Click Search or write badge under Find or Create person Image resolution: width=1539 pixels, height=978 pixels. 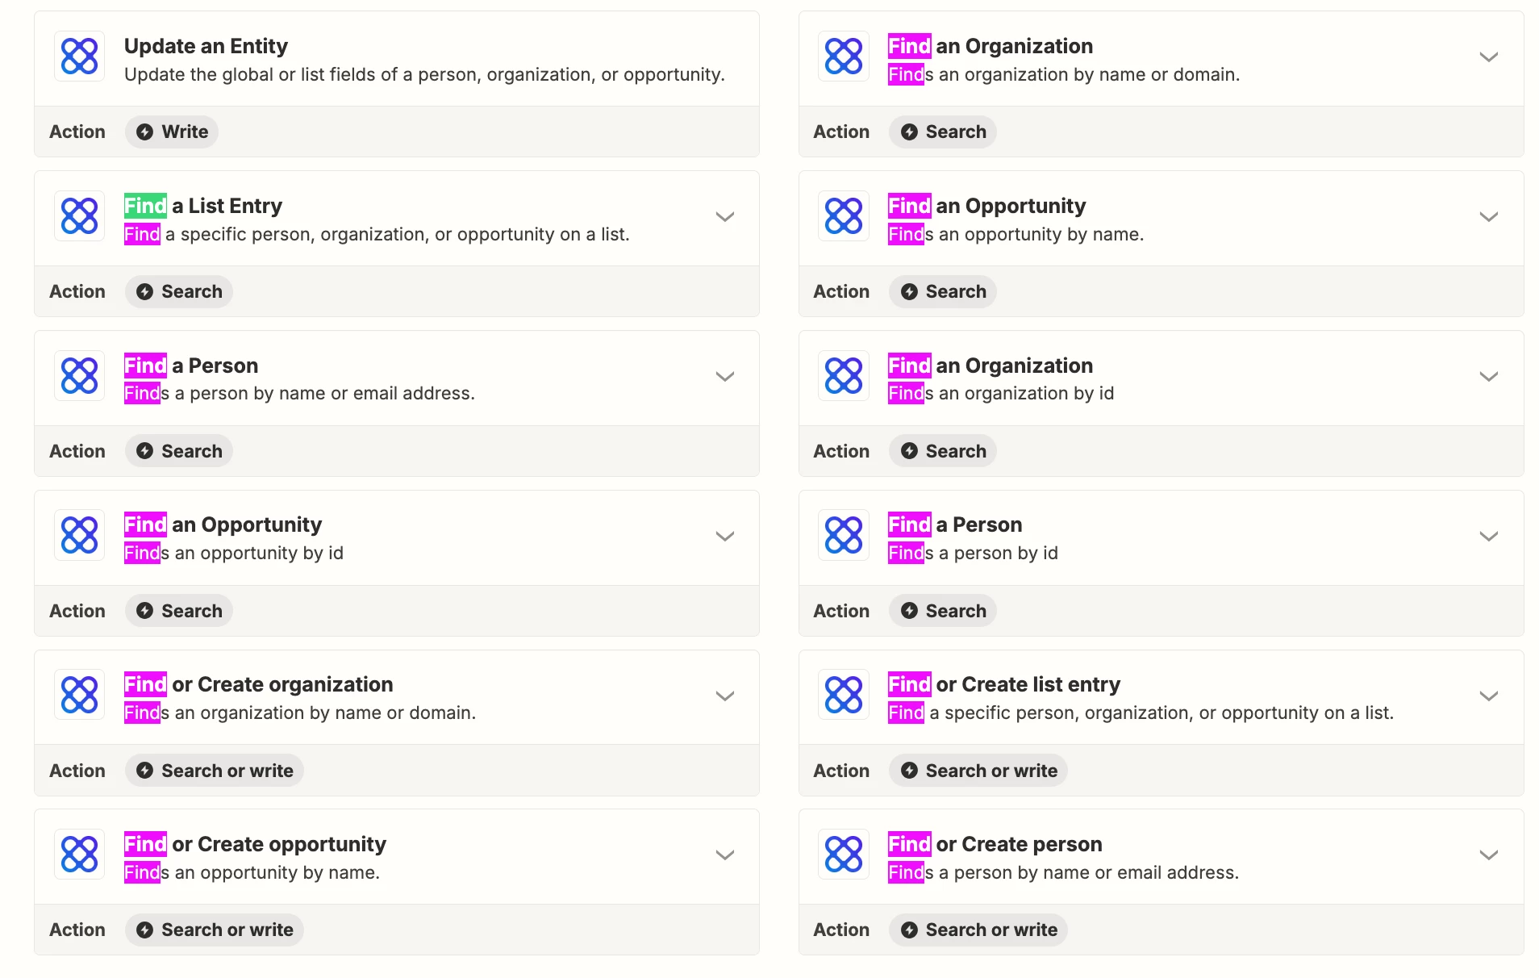point(978,930)
